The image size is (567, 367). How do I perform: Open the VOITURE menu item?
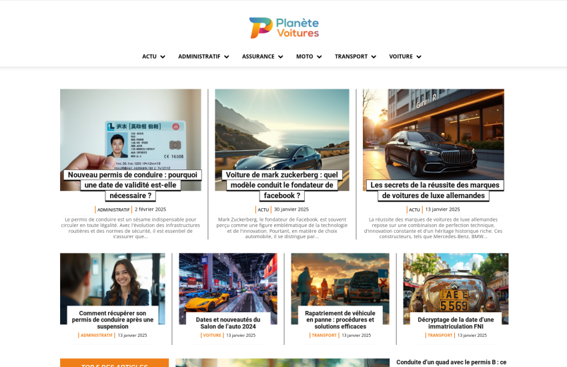401,57
